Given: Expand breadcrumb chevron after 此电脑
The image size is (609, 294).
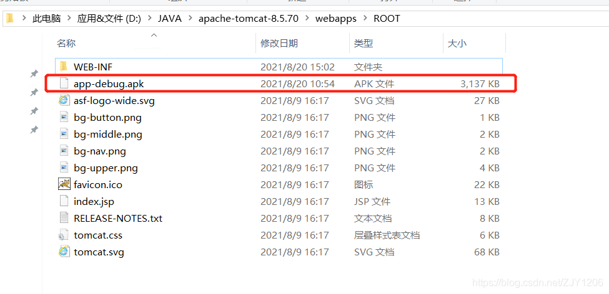Looking at the screenshot, I should pyautogui.click(x=69, y=19).
